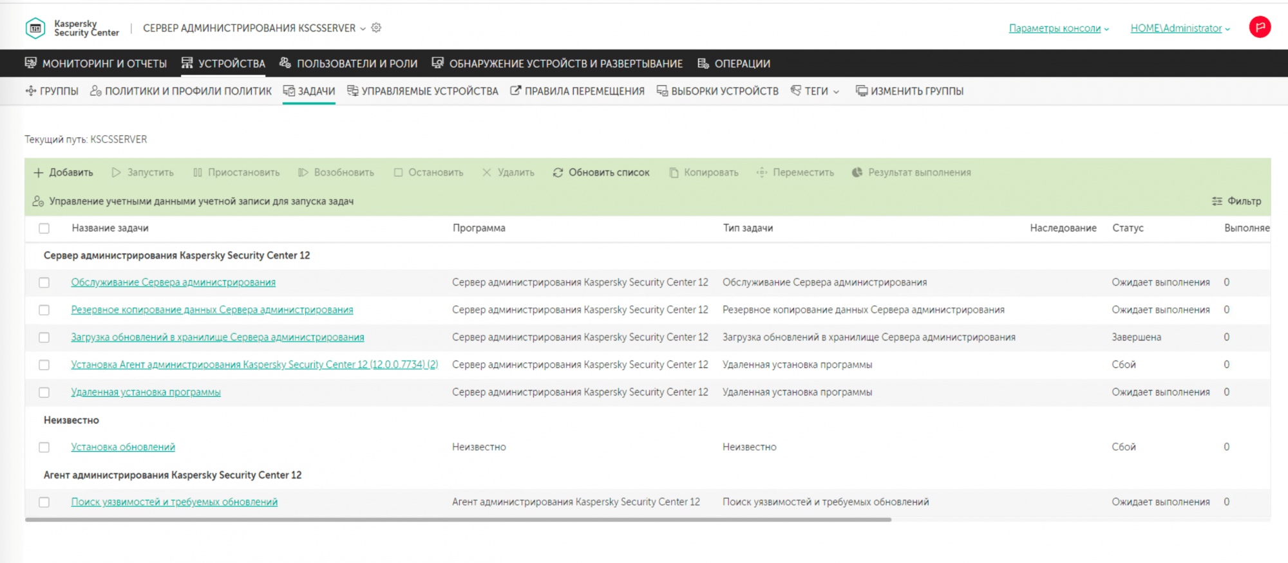Viewport: 1288px width, 563px height.
Task: Click the Текущий путь: KSCSSERVER path text
Action: 86,140
